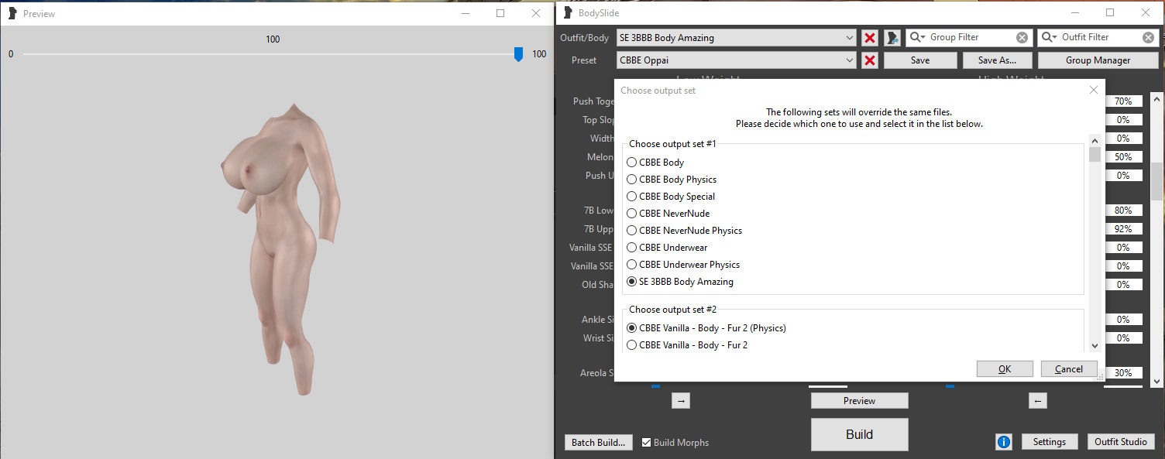Open Batch Build...
Viewport: 1165px width, 459px height.
599,443
